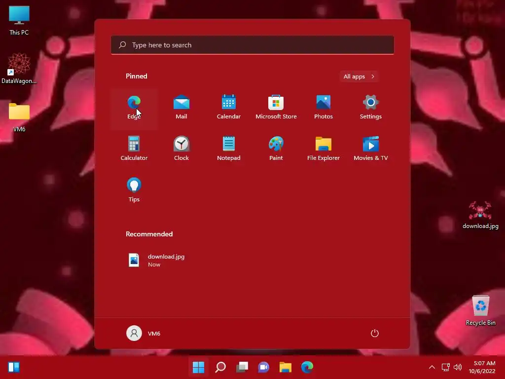This screenshot has height=379, width=505.
Task: Click the network icon in system tray
Action: point(445,367)
